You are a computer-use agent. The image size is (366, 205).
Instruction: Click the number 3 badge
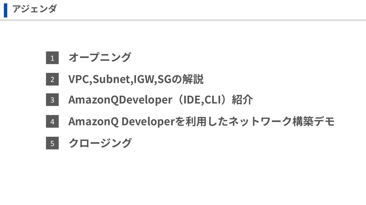pos(52,100)
